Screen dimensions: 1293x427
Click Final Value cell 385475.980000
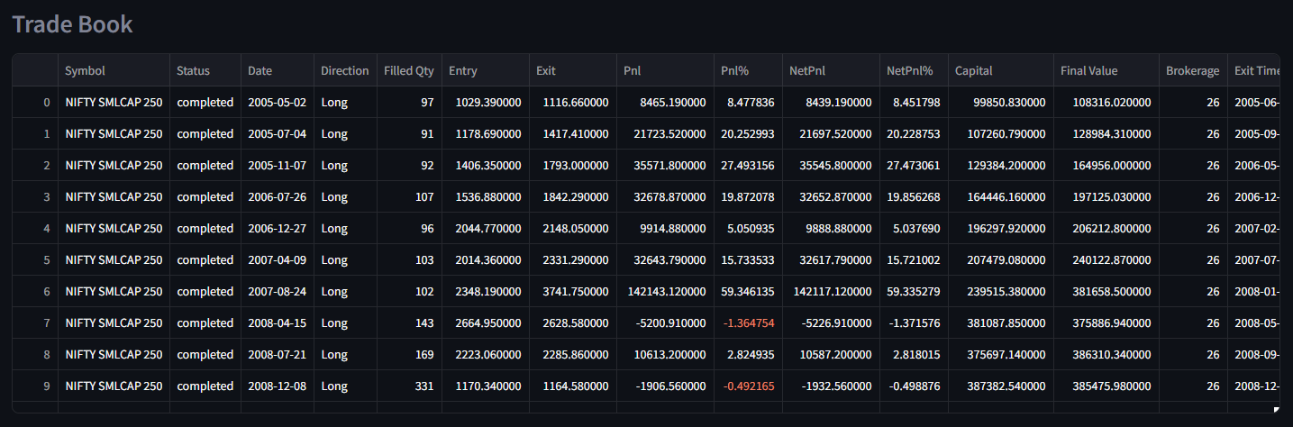coord(1106,386)
